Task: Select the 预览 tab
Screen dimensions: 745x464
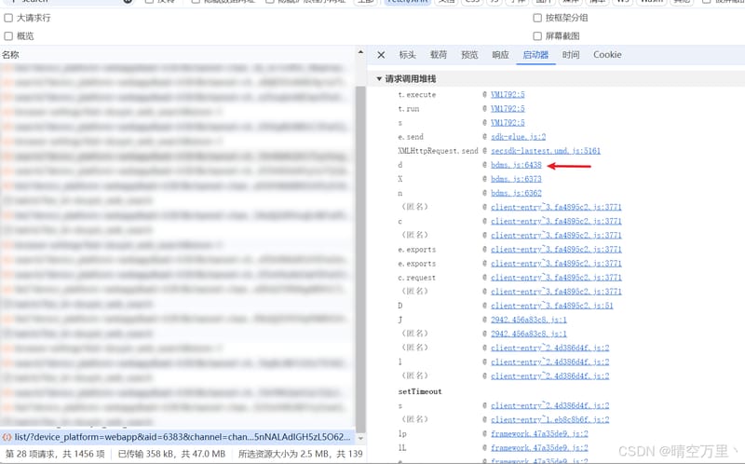Action: (x=469, y=55)
